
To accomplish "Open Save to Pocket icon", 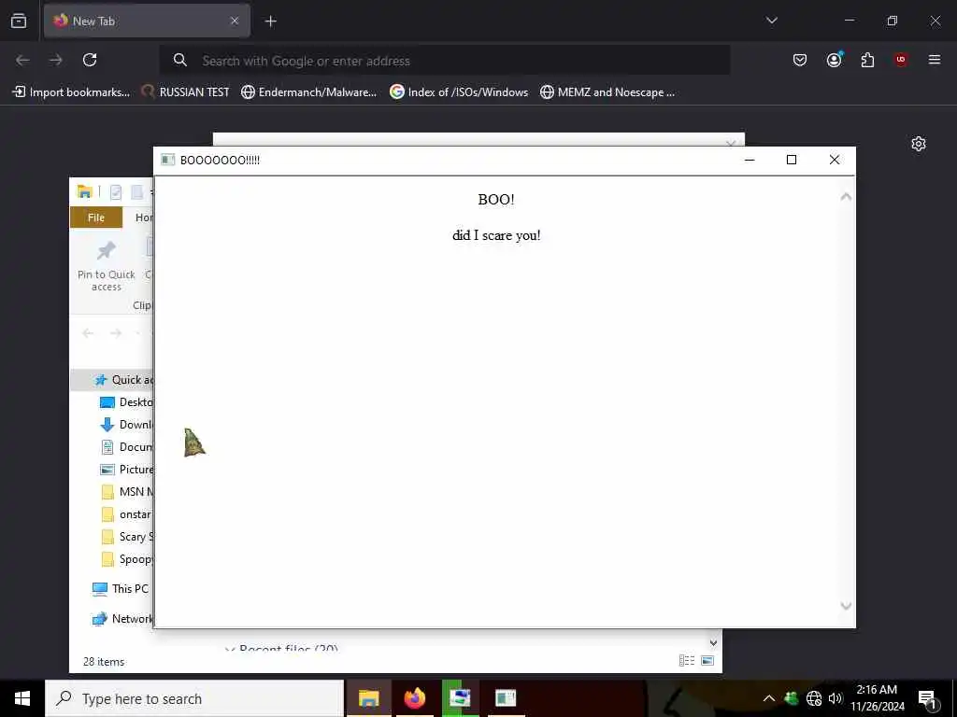I will pyautogui.click(x=800, y=60).
